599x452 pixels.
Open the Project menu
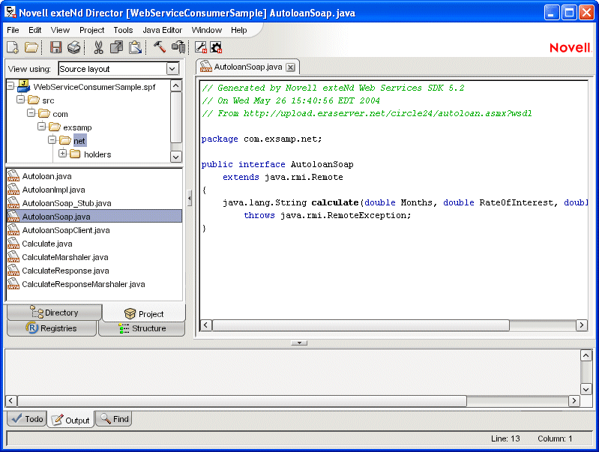[x=91, y=30]
